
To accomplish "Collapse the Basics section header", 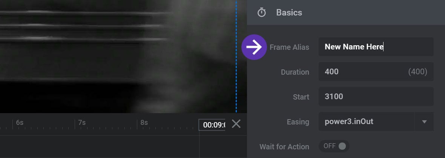I will point(346,12).
